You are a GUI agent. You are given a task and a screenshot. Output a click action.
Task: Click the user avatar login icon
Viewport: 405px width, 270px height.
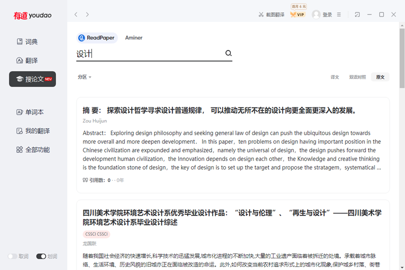[x=316, y=15]
